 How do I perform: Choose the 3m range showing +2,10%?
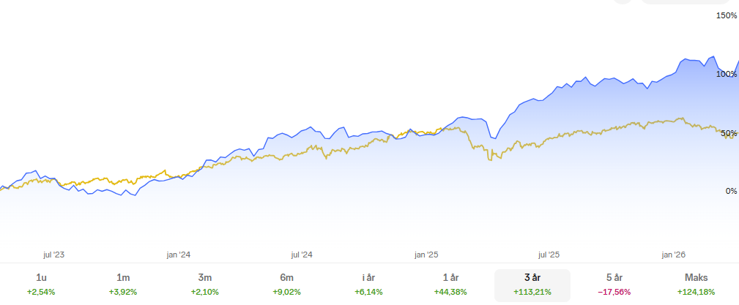click(x=205, y=285)
